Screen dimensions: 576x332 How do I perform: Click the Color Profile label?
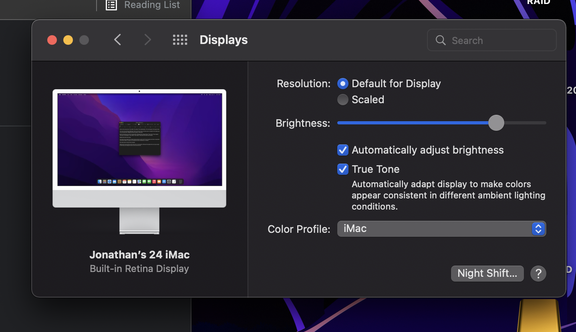tap(299, 229)
